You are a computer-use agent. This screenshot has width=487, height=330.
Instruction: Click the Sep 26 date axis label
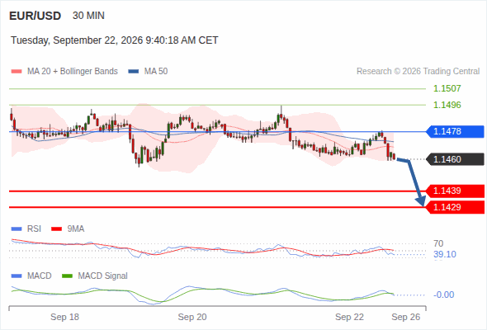(x=406, y=317)
